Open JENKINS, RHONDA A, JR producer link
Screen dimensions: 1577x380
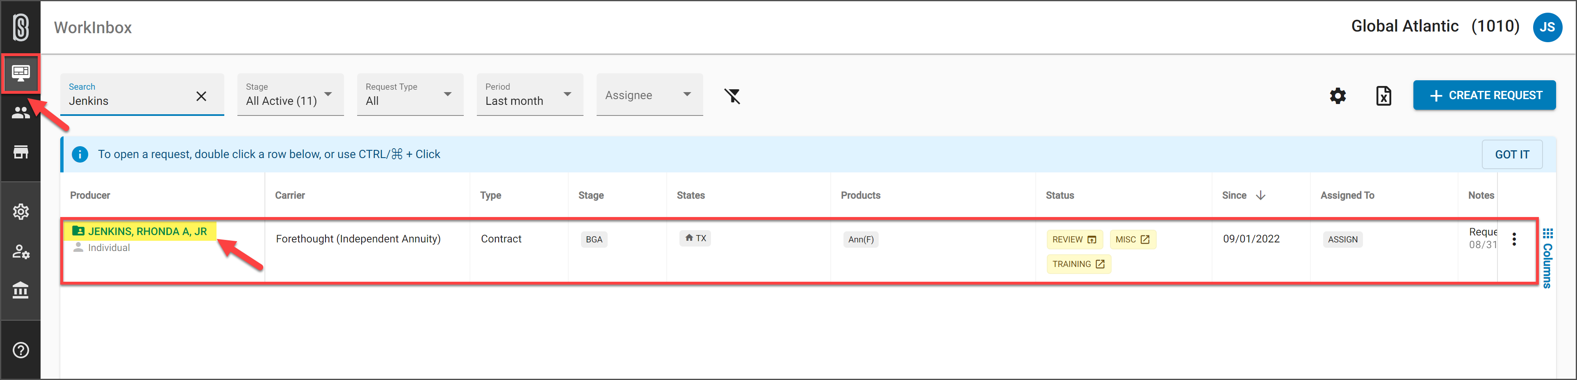point(148,231)
